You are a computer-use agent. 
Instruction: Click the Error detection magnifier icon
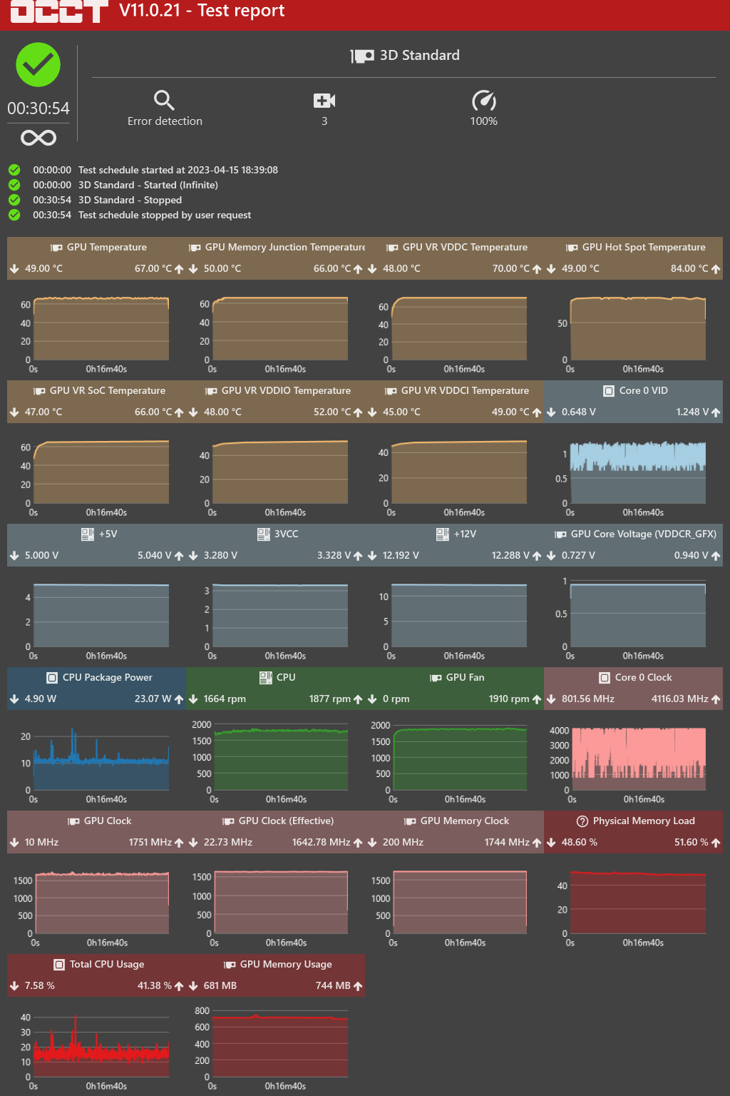click(164, 100)
